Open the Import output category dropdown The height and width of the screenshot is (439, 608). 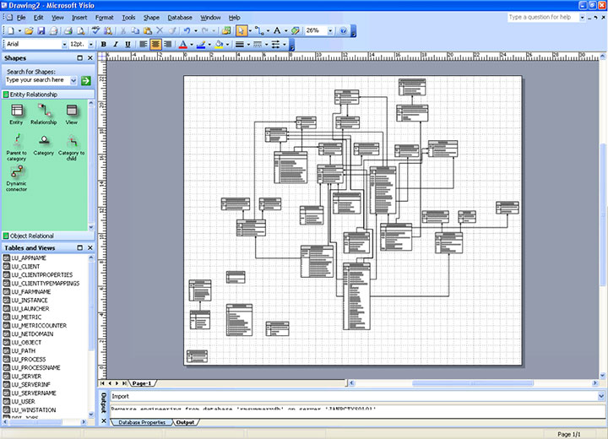pyautogui.click(x=600, y=395)
